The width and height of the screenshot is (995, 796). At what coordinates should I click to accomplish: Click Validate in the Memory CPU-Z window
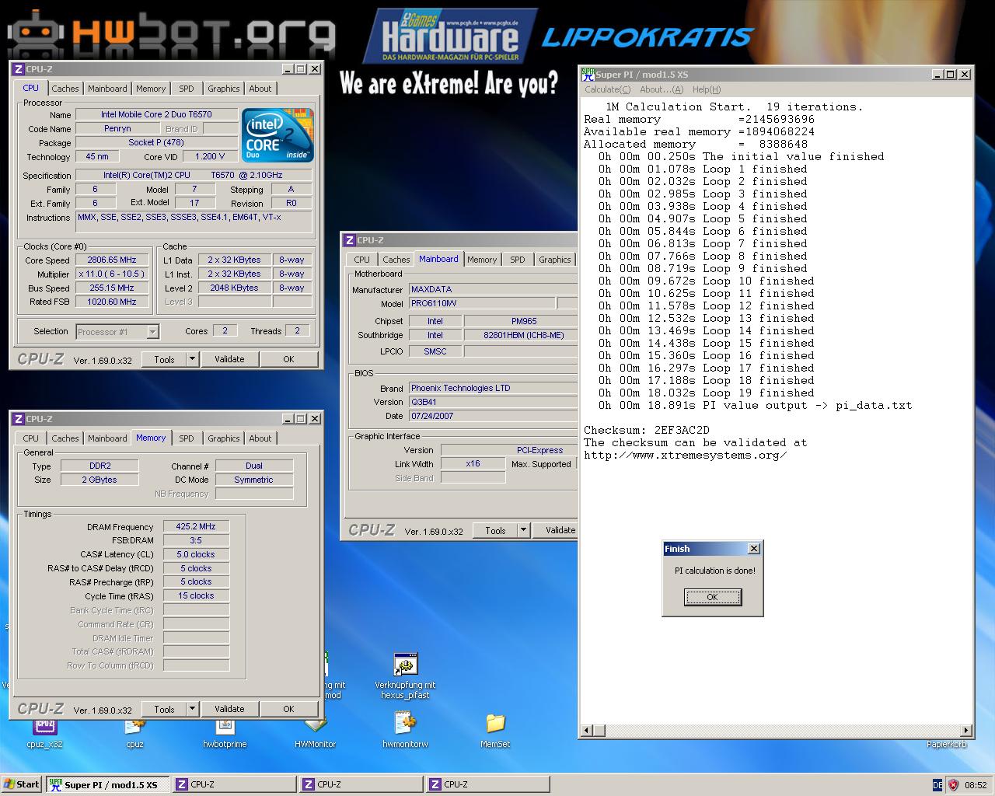pos(229,709)
